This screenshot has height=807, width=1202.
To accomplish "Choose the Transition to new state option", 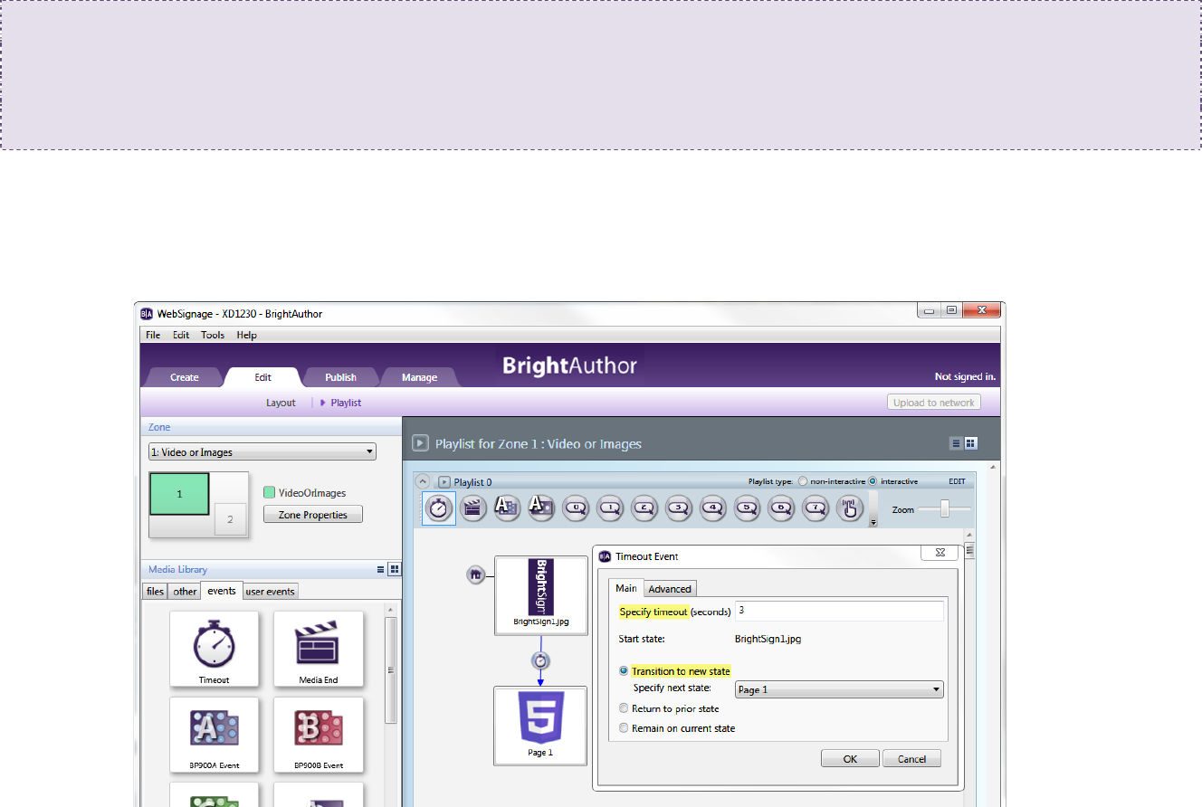I will pos(624,671).
